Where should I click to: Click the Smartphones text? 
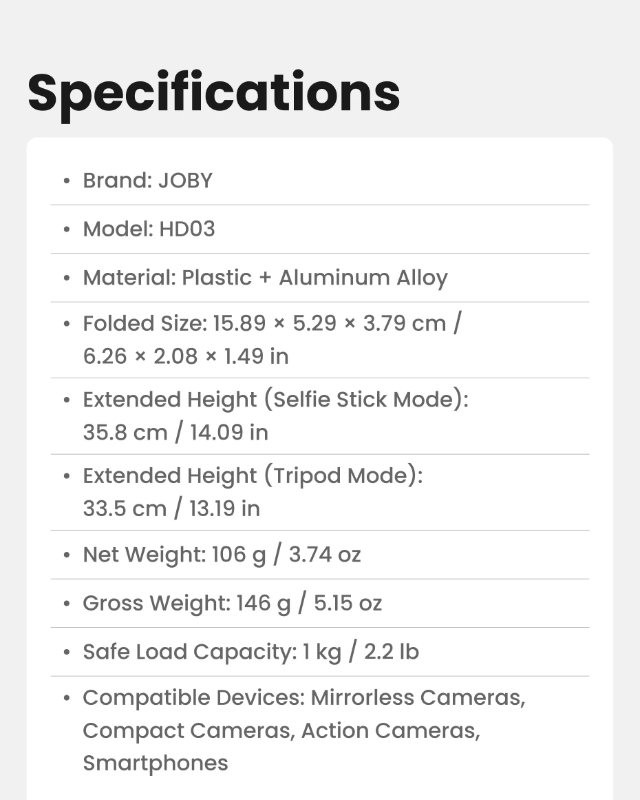pos(156,763)
